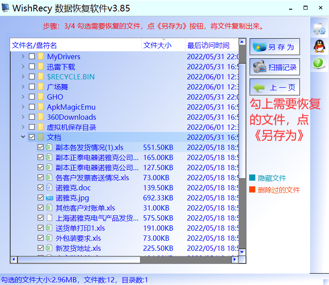Click the settings gear icon in the right sidebar
This screenshot has width=329, height=285.
coord(319,29)
